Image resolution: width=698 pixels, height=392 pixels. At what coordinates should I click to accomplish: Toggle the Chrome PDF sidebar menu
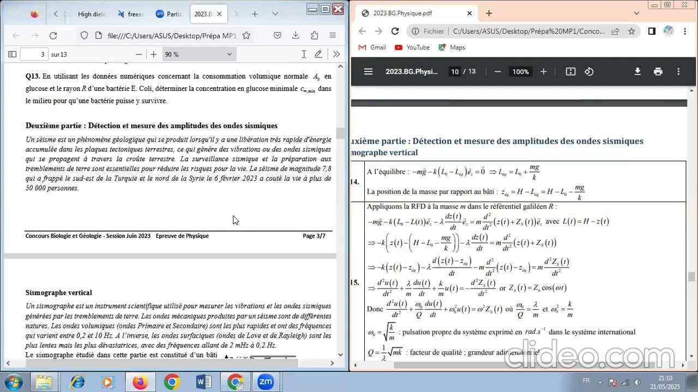click(x=369, y=72)
